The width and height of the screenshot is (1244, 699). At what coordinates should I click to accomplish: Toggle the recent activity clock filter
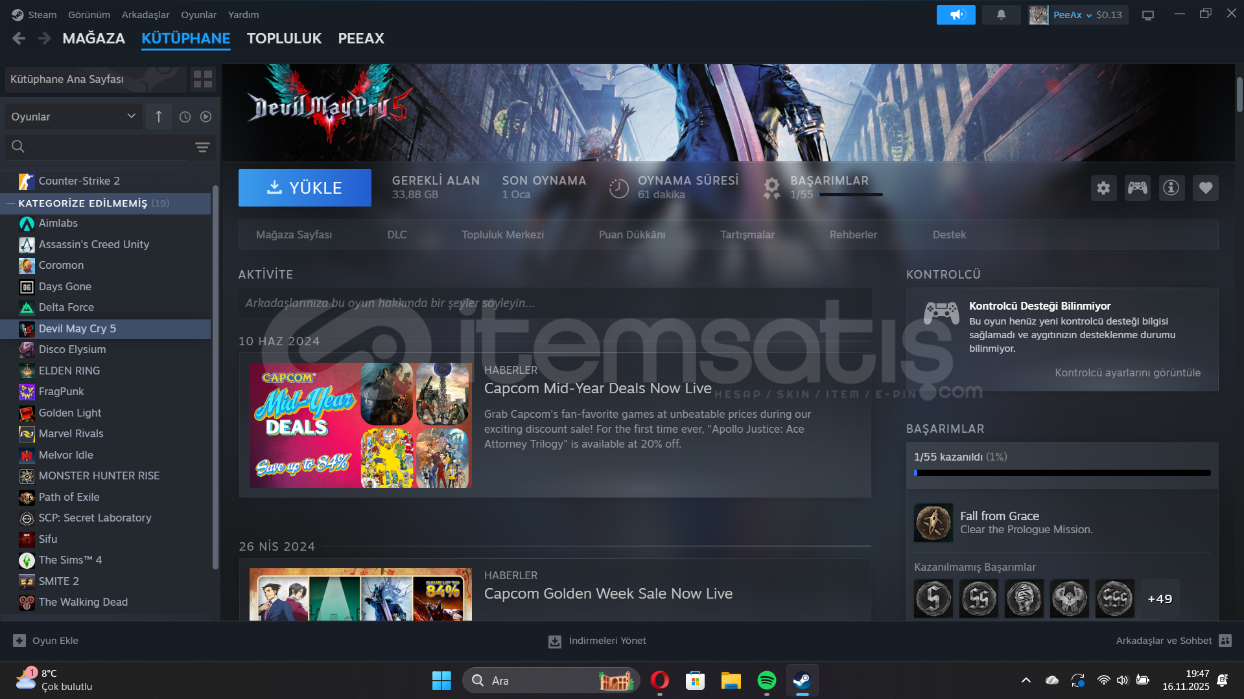[185, 117]
